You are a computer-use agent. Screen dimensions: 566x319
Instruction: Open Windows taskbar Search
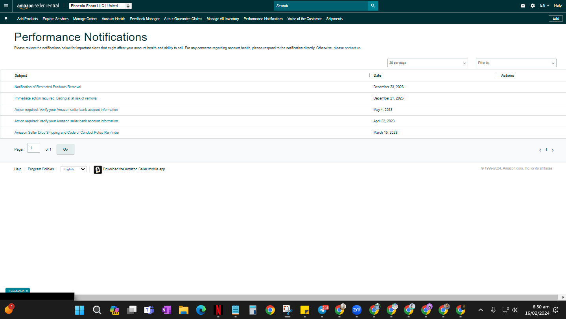tap(97, 310)
